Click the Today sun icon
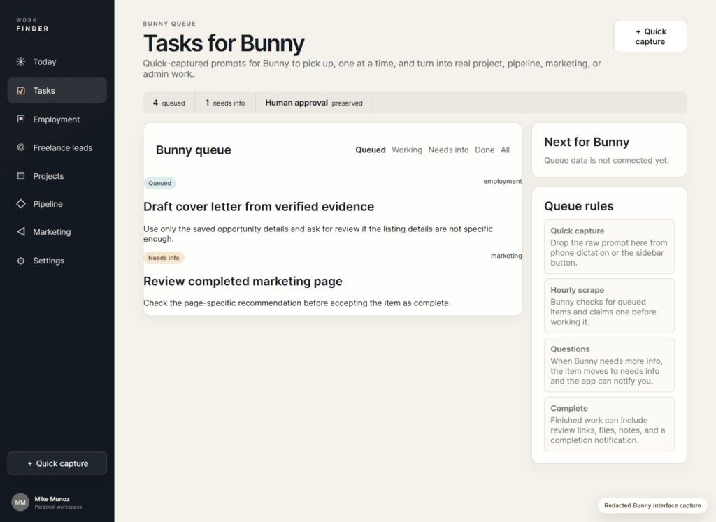The image size is (716, 522). (21, 61)
